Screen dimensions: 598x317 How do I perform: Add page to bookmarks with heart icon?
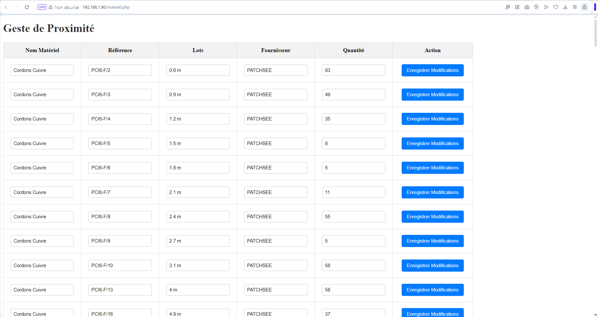click(556, 7)
